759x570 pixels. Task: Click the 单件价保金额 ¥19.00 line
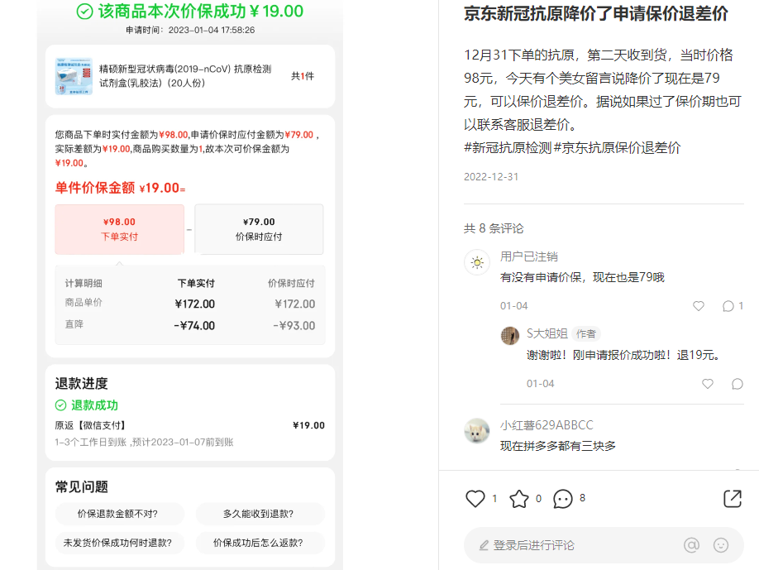point(120,188)
